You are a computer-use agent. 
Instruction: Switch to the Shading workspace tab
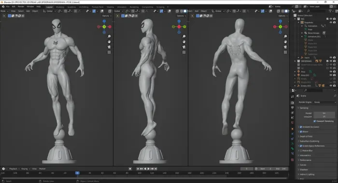tap(110, 7)
